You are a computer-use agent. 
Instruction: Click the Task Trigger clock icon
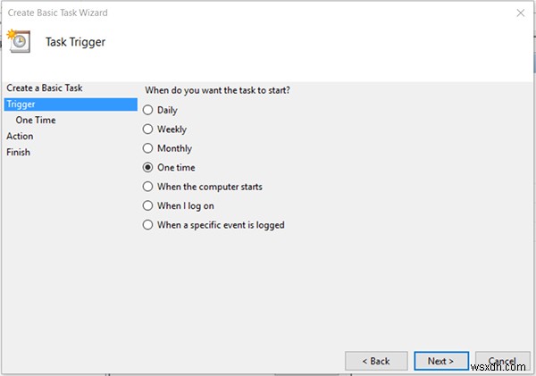tap(20, 41)
